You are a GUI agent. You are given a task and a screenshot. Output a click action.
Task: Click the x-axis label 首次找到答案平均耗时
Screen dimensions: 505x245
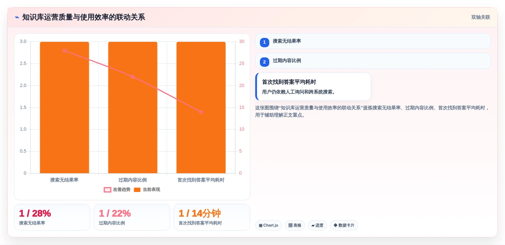pyautogui.click(x=201, y=180)
